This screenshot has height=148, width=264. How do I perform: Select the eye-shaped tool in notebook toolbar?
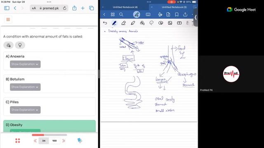pos(161,23)
